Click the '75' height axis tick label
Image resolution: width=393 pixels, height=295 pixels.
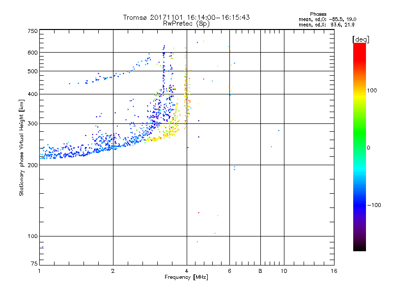coord(34,264)
